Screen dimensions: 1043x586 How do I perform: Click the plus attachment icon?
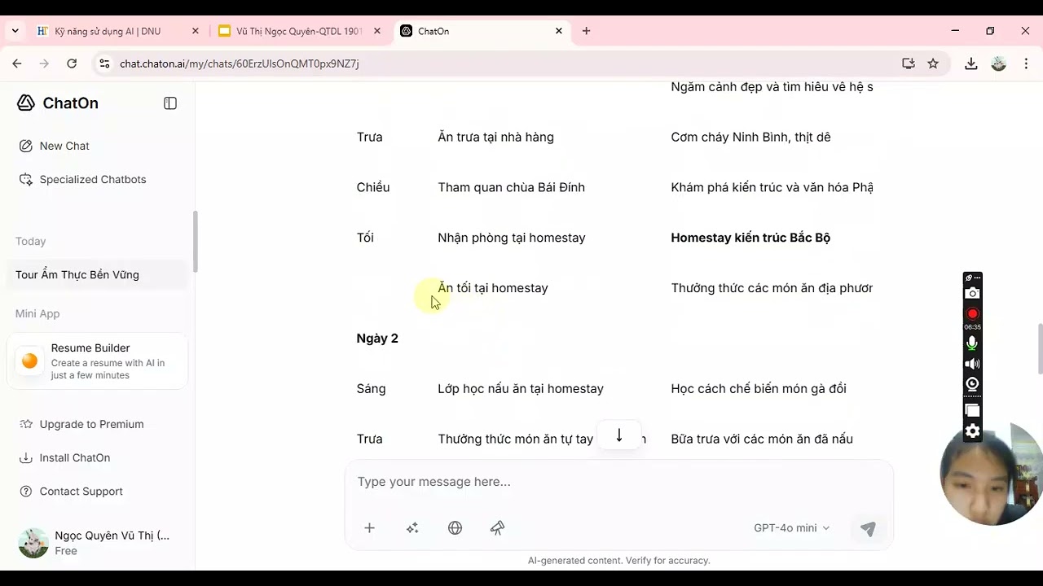pos(369,528)
